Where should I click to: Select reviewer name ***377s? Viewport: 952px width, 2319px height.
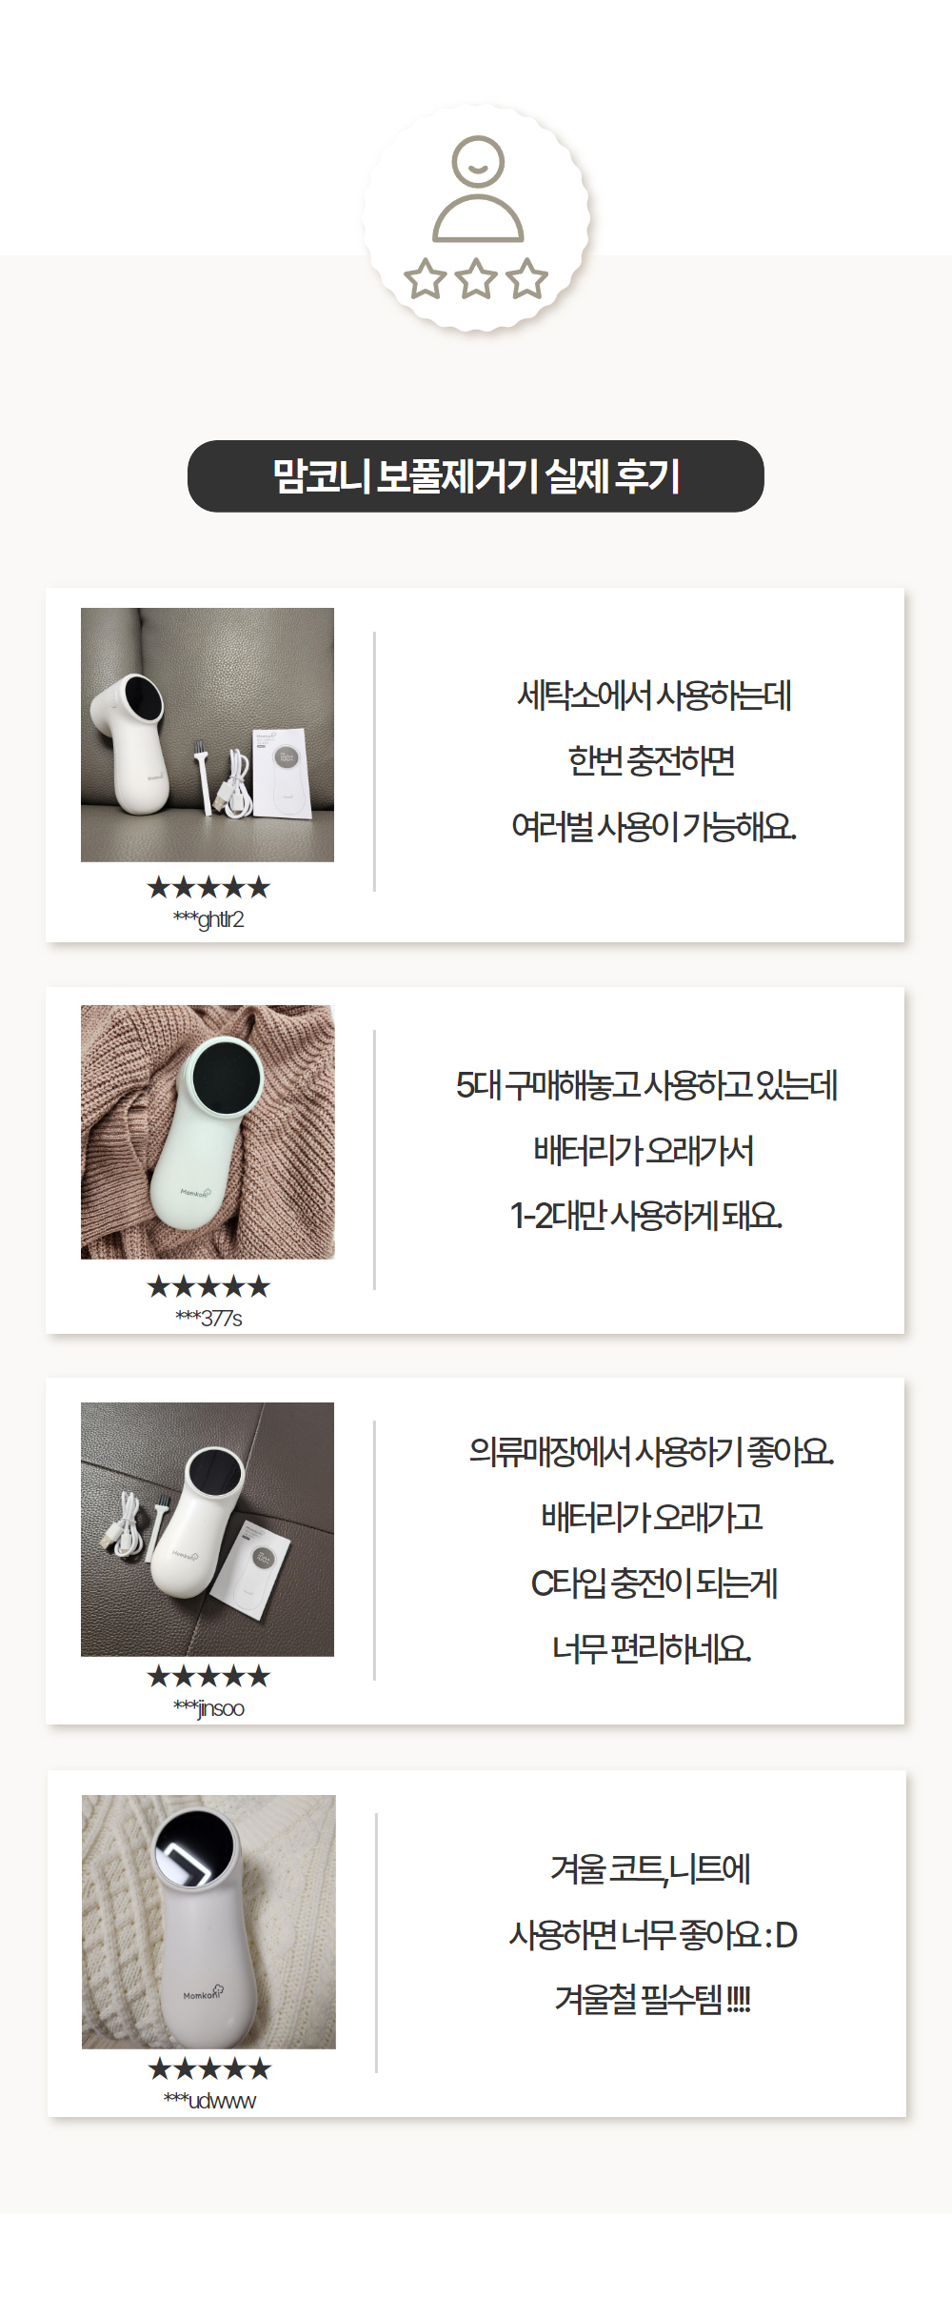point(208,1319)
